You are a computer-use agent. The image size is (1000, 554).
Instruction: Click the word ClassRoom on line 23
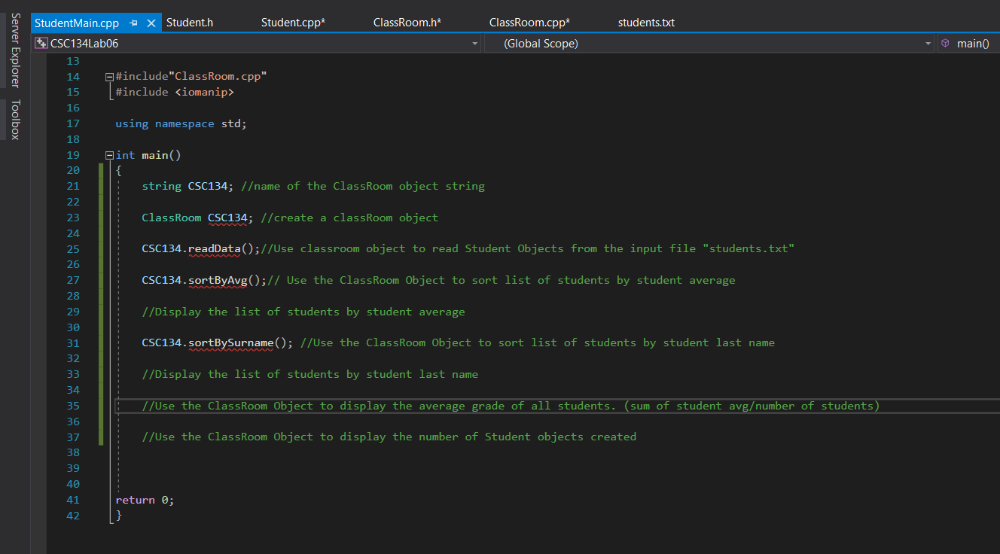[172, 218]
